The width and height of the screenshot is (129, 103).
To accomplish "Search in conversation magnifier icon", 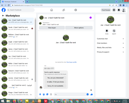I will coord(114,31).
